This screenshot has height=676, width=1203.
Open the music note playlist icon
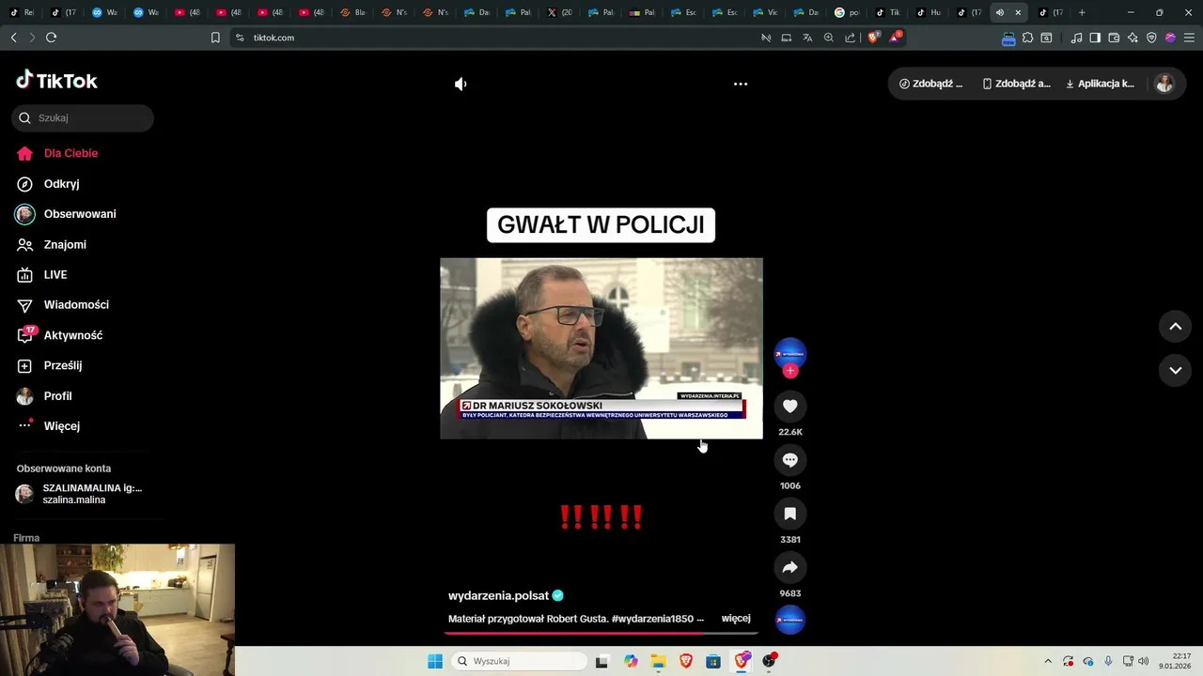(1076, 38)
